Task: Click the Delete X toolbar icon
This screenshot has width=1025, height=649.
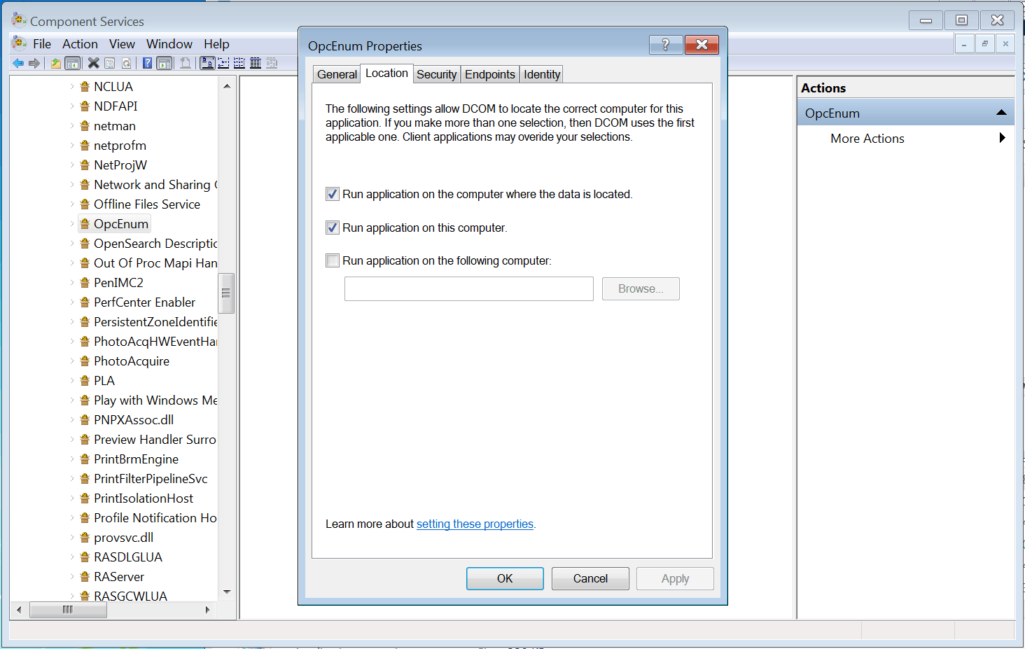Action: tap(93, 64)
